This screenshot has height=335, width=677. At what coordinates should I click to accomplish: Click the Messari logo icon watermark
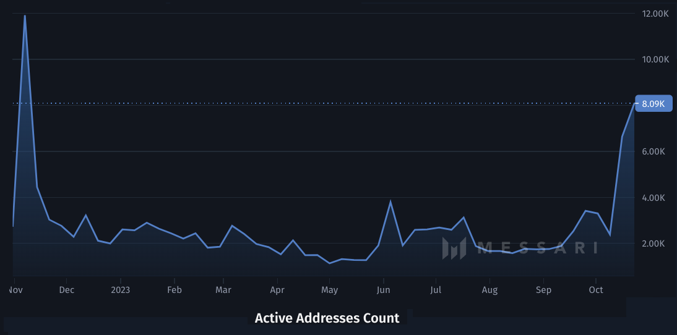tap(454, 248)
